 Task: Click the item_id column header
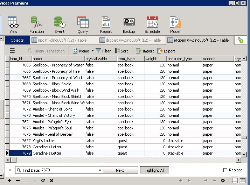[x=21, y=59]
